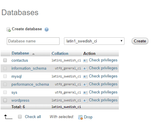Open the sys database
This screenshot has width=160, height=124.
point(14,93)
